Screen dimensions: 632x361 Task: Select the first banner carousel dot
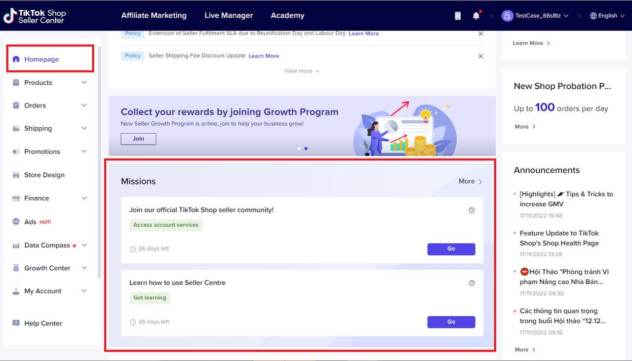point(299,148)
